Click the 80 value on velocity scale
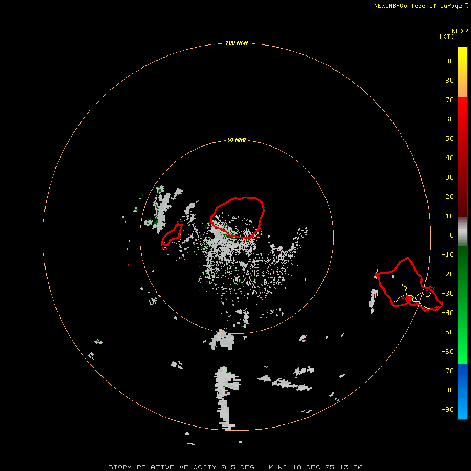Image resolution: width=471 pixels, height=471 pixels. pyautogui.click(x=450, y=80)
